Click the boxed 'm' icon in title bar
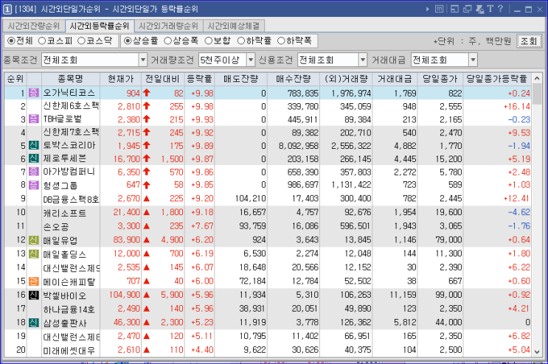The image size is (548, 364). point(440,9)
